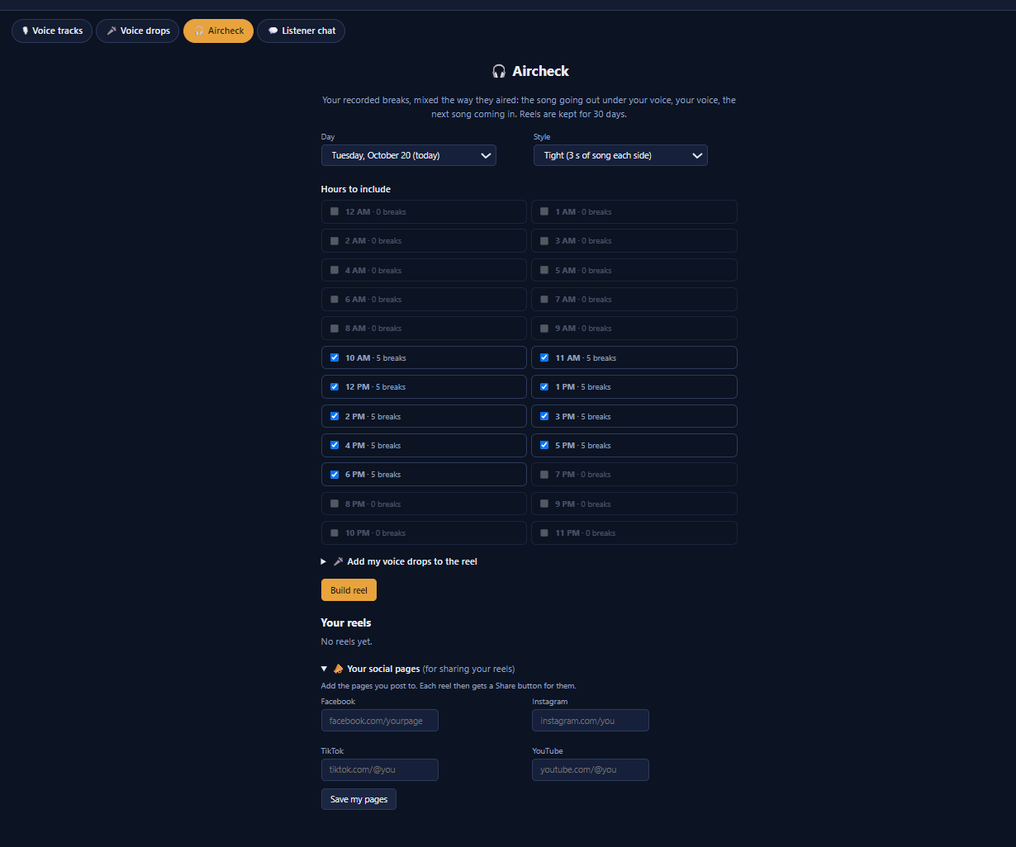Image resolution: width=1016 pixels, height=847 pixels.
Task: Click the 'Hours to include' label
Action: pyautogui.click(x=356, y=189)
